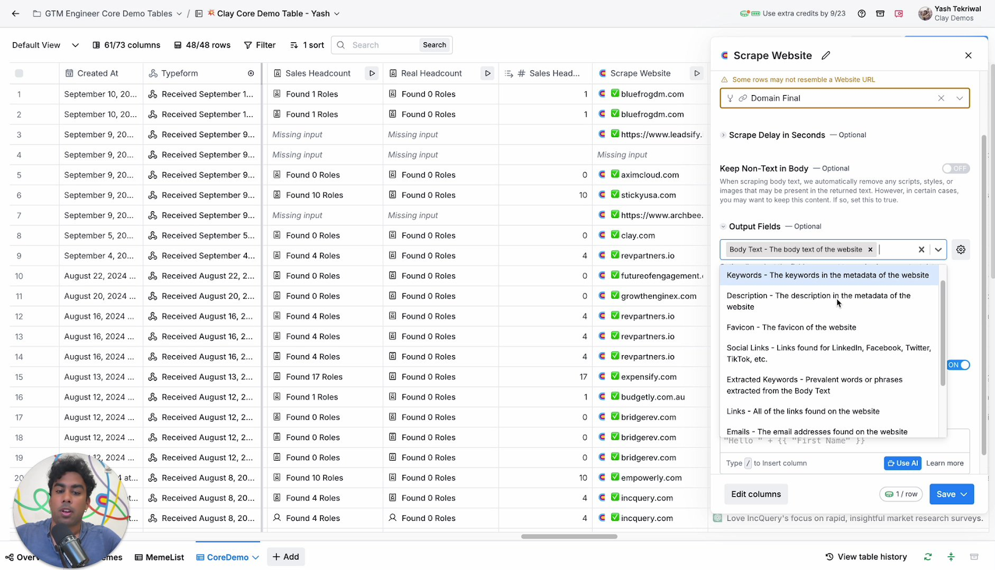Open the Default View dropdown
This screenshot has width=995, height=570.
(45, 45)
